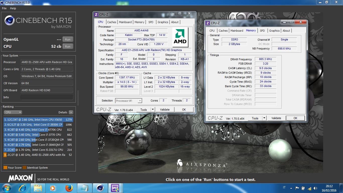Image resolution: width=343 pixels, height=193 pixels.
Task: Switch to Caches tab in CPU window
Action: pyautogui.click(x=112, y=22)
